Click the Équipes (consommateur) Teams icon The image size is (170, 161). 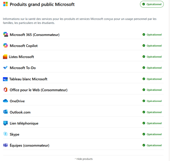(6, 145)
